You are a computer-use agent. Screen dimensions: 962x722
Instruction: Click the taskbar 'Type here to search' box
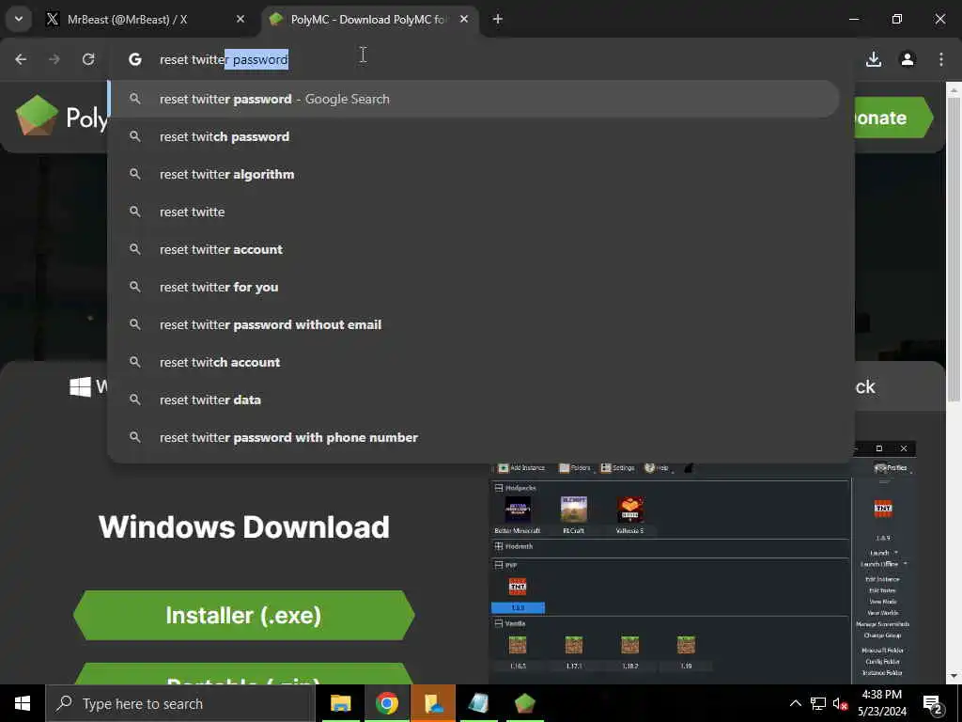pyautogui.click(x=180, y=703)
